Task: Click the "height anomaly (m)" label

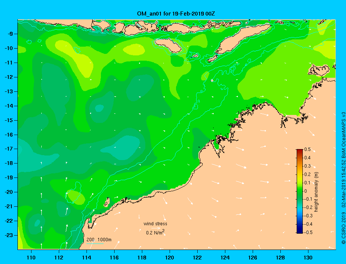Action: click(317, 191)
